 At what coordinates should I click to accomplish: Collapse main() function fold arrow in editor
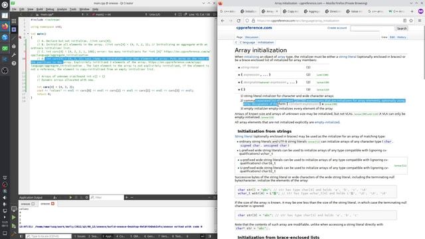[x=28, y=34]
